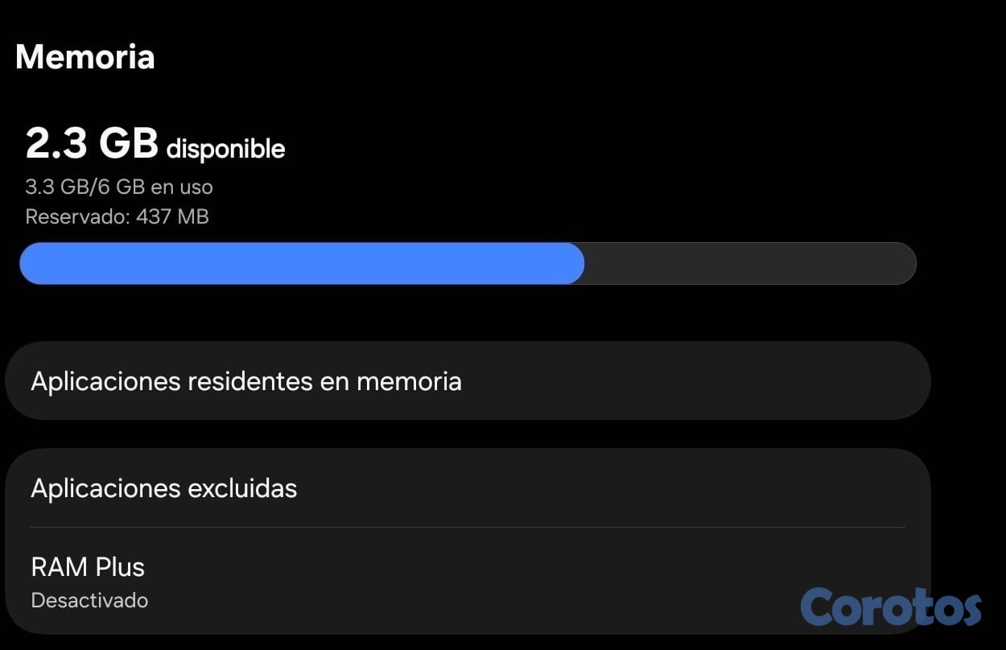Click the Corotos watermark logo
Screen dimensions: 1006x650
point(891,606)
